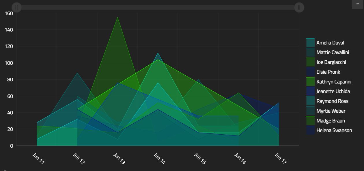Toggle Amelia Duval series color marker

[310, 43]
